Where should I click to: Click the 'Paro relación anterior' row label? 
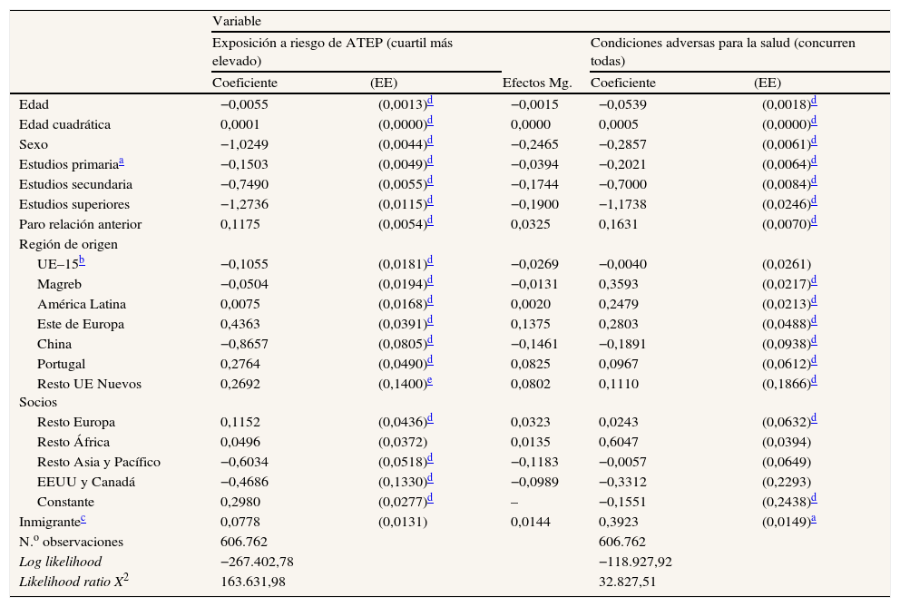(81, 224)
